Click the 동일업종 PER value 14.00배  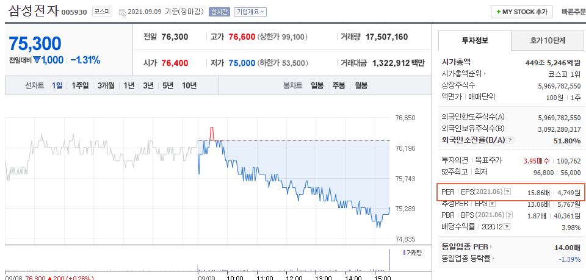[x=567, y=247]
